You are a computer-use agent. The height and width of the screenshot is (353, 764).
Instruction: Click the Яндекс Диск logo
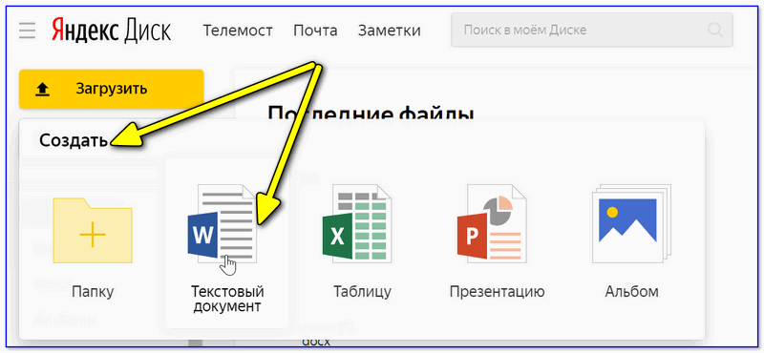112,31
